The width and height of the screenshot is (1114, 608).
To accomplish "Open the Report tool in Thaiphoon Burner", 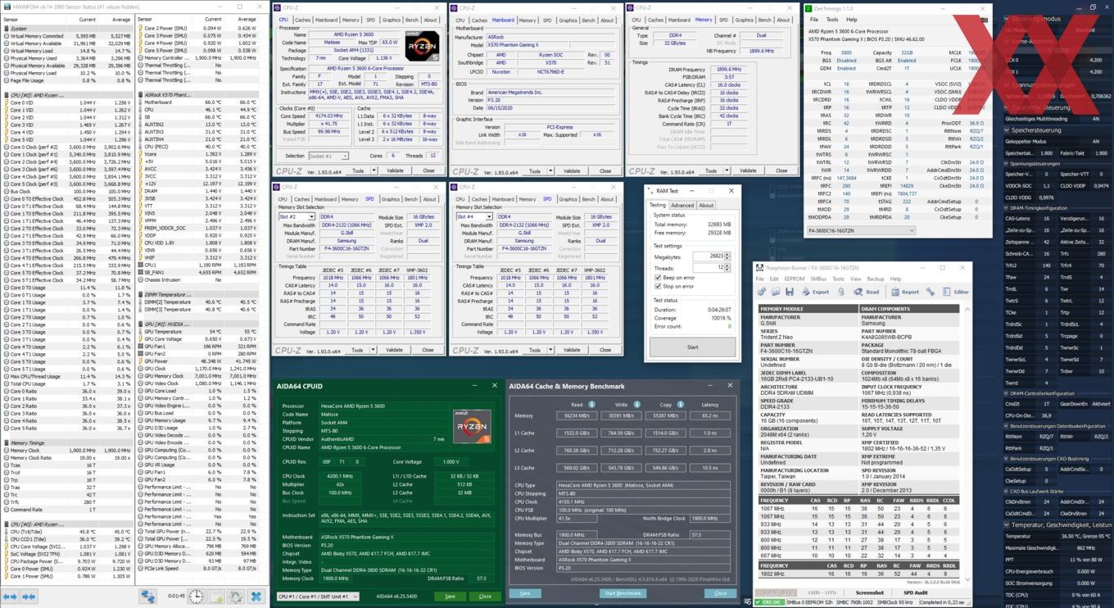I will coord(905,292).
